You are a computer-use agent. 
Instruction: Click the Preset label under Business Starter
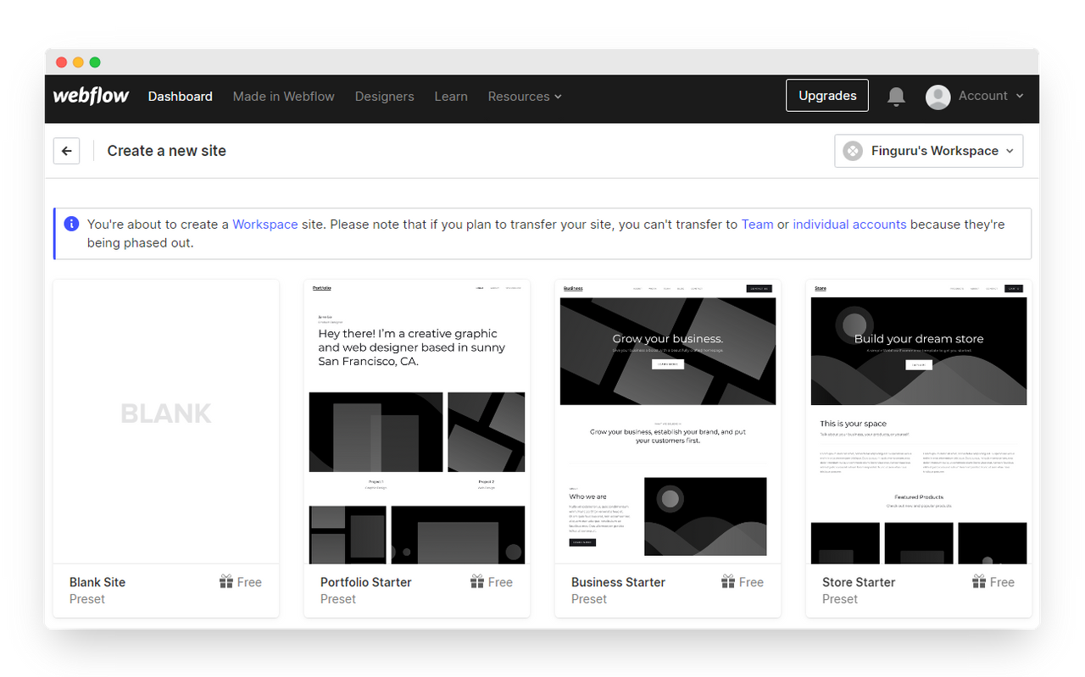(589, 599)
